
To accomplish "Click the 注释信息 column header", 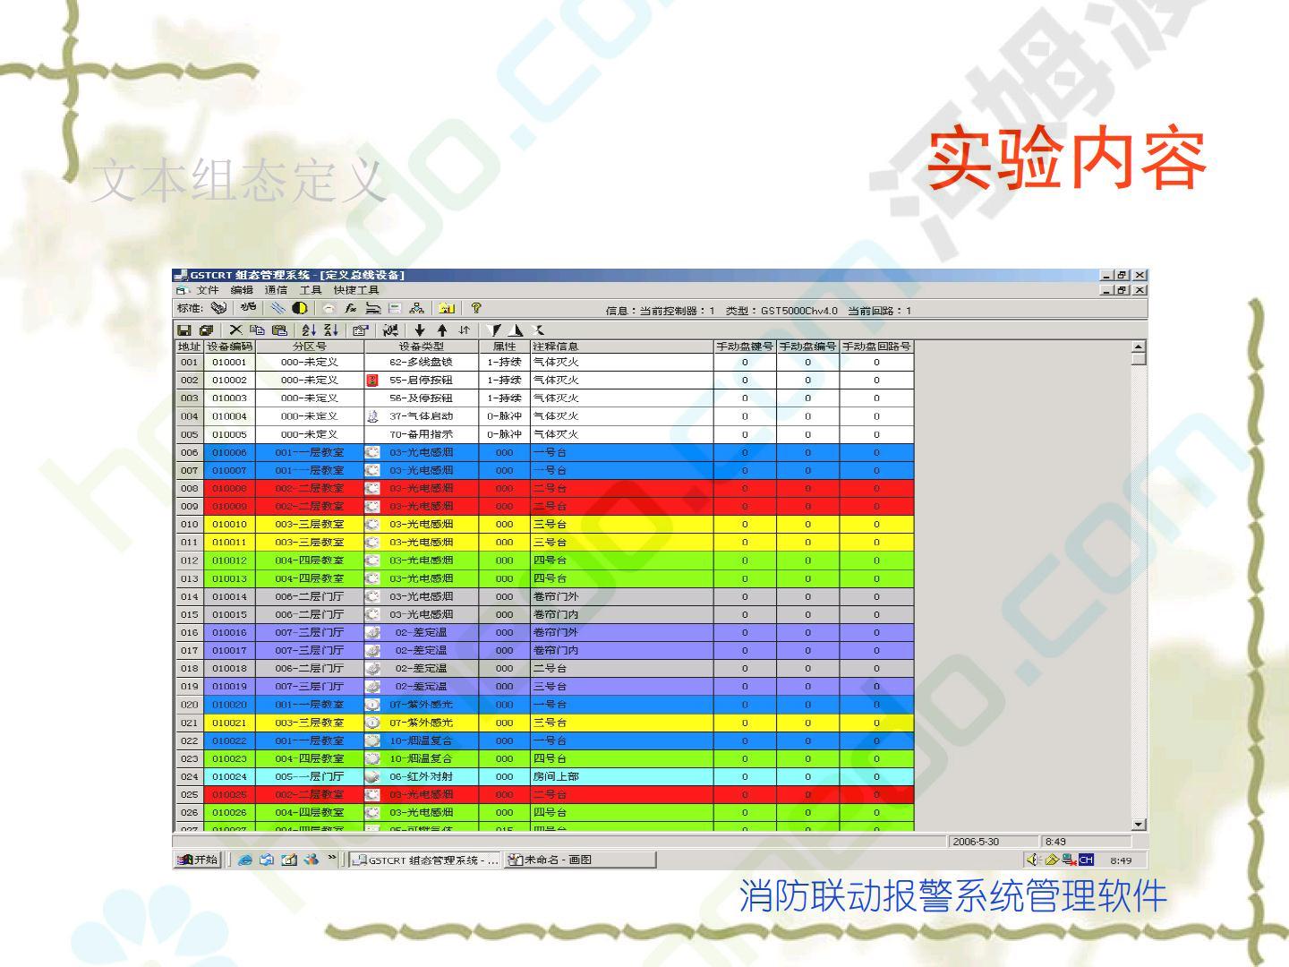I will coord(622,347).
